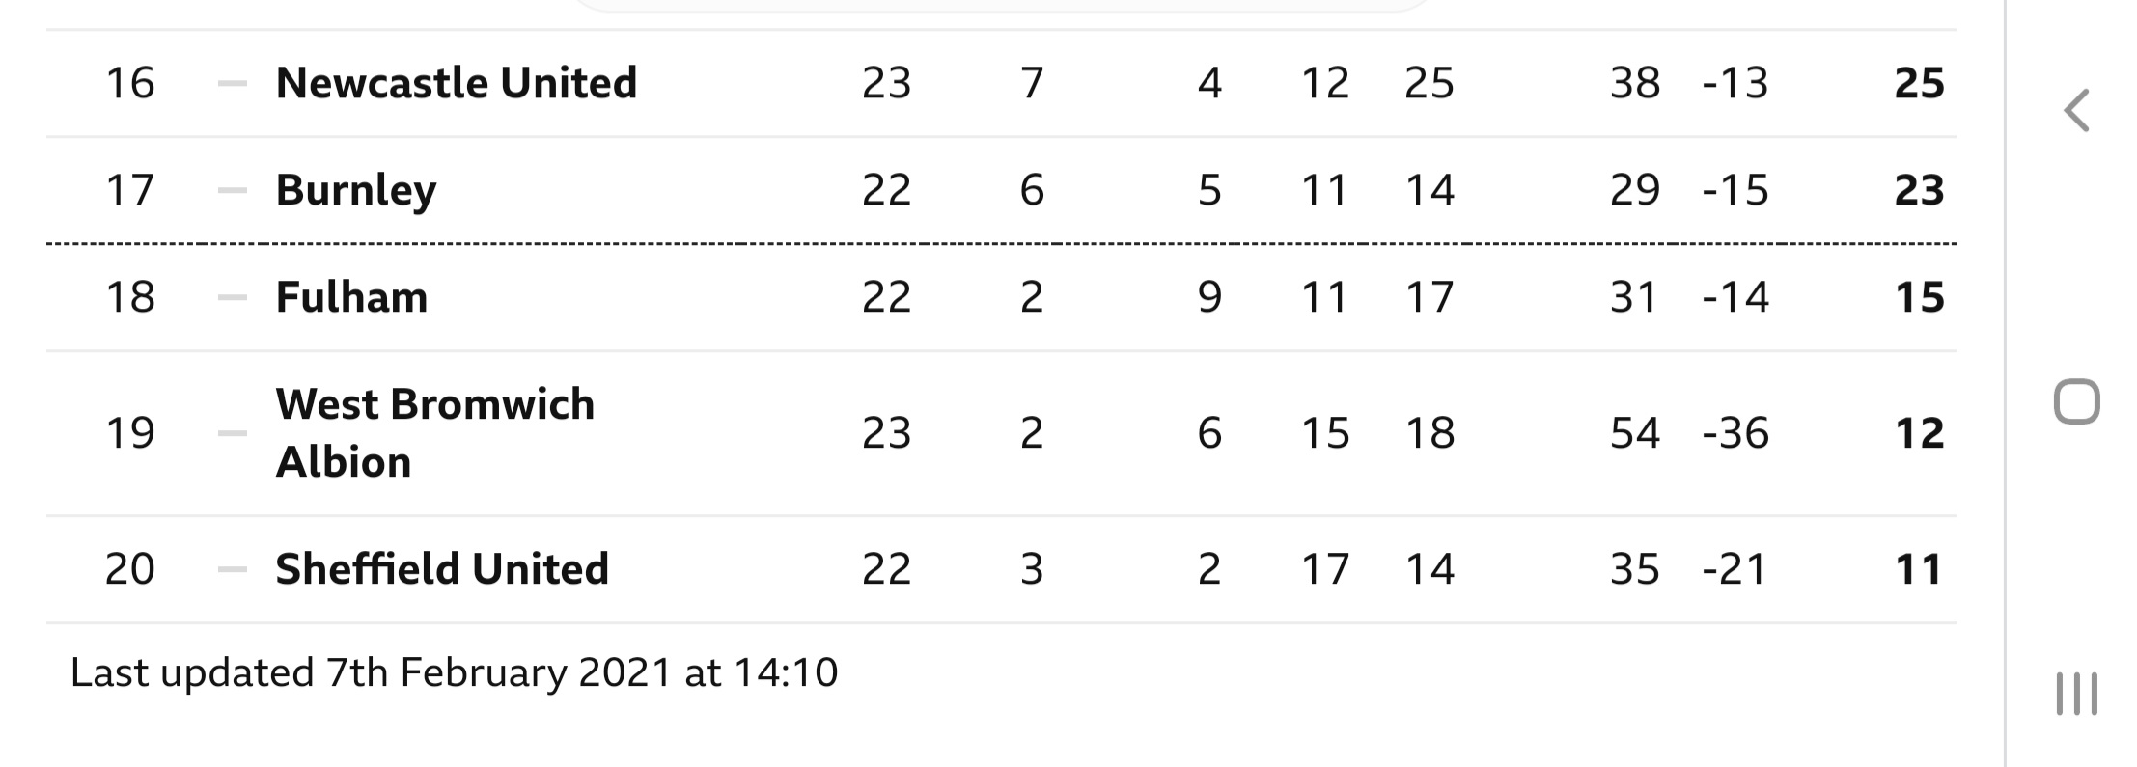Click the no-movement dash beside West Bromwich Albion
2137x767 pixels.
(x=233, y=433)
